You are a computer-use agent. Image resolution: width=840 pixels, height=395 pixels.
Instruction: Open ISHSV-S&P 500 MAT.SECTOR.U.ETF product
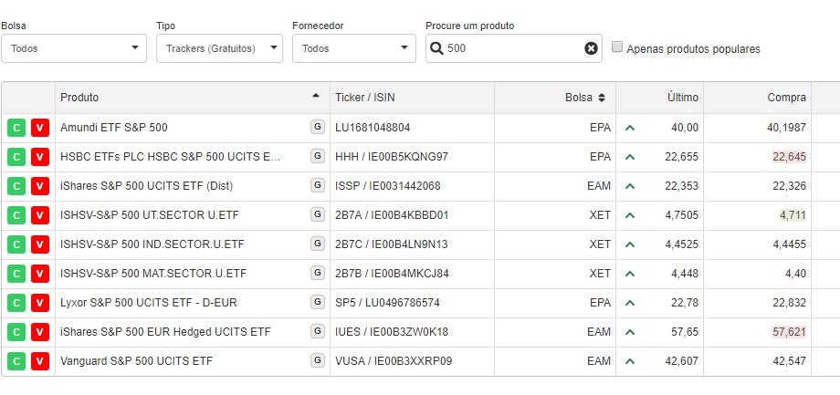[x=153, y=274]
